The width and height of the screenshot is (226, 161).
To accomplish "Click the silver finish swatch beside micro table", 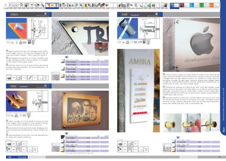I will 63,68.
